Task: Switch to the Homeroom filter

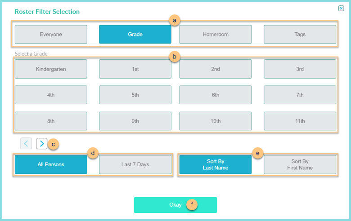Action: click(216, 34)
